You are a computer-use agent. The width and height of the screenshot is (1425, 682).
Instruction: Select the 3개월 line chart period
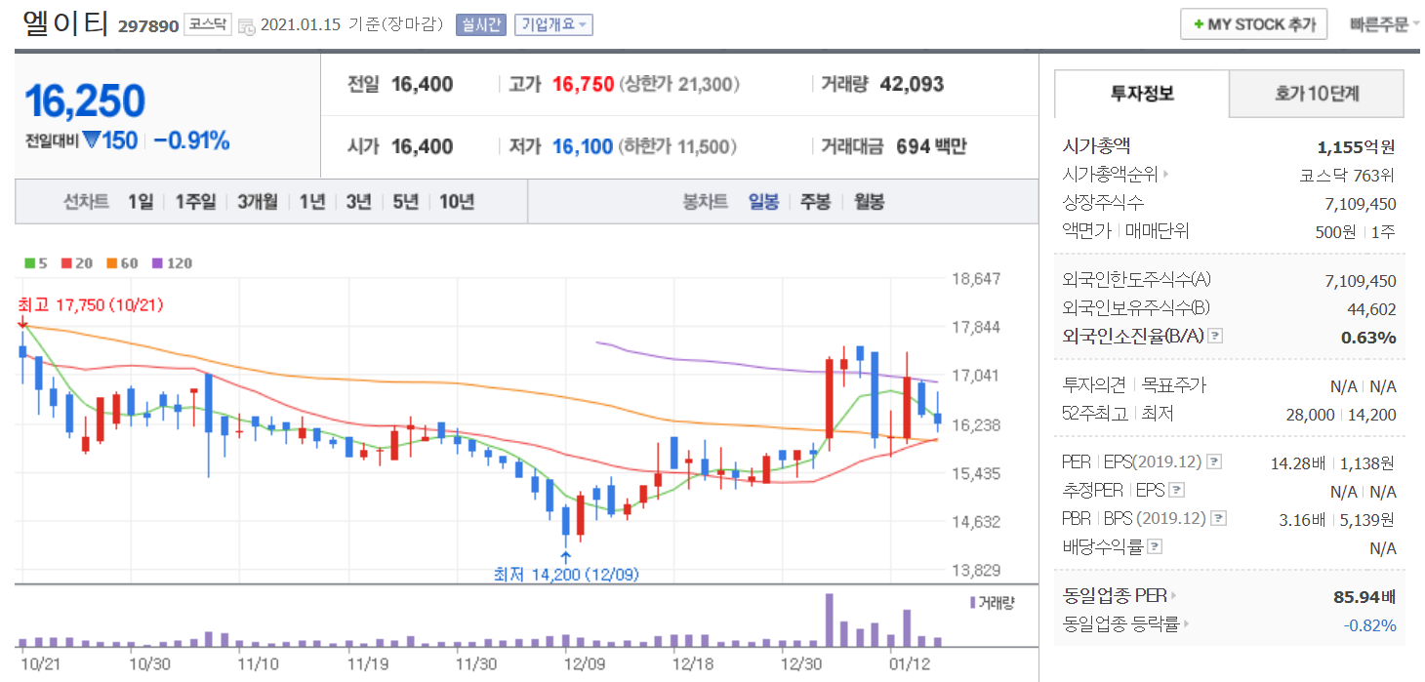[257, 202]
